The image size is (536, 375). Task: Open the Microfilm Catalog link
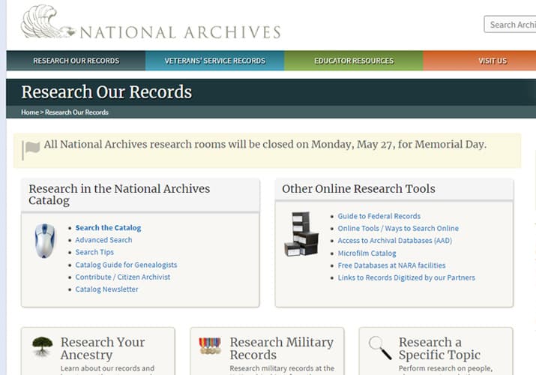click(x=367, y=253)
